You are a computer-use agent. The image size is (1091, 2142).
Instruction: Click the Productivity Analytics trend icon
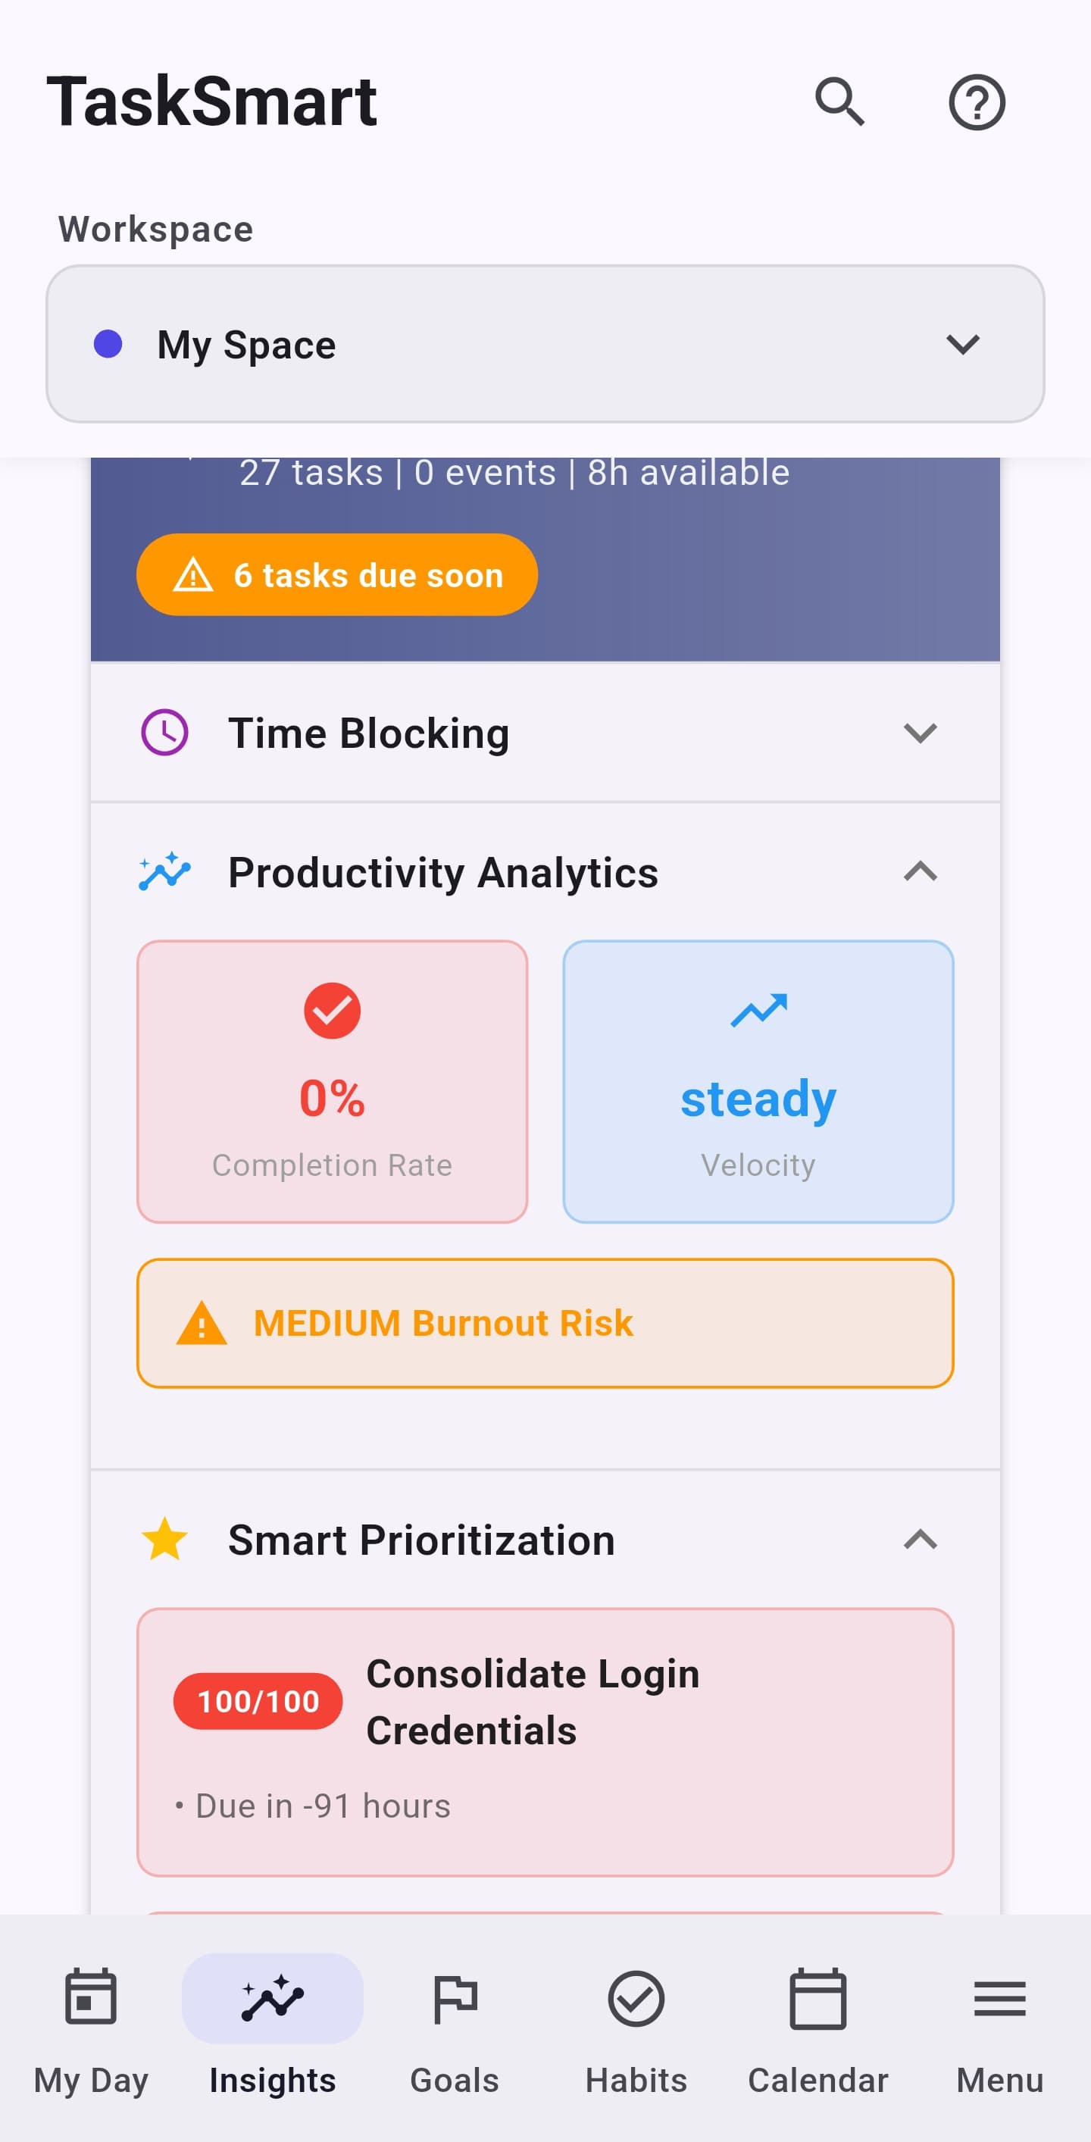click(x=164, y=872)
